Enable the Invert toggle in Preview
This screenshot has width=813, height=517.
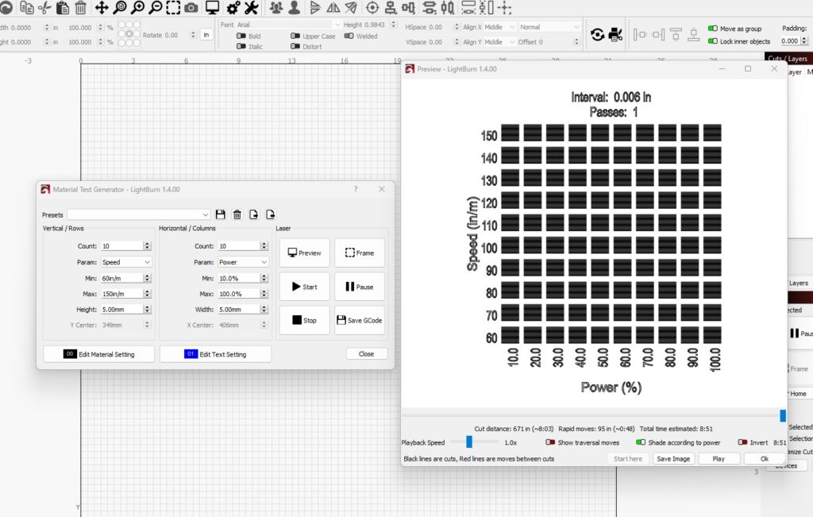coord(742,442)
